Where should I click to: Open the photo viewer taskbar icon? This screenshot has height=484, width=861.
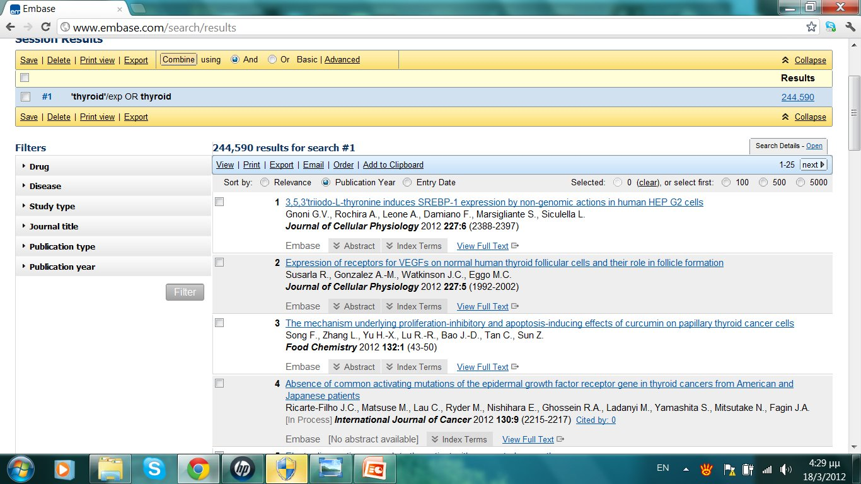330,469
